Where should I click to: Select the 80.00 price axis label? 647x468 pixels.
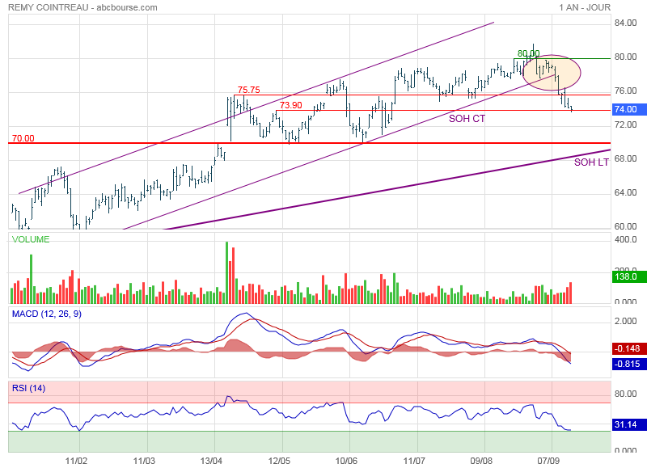[625, 57]
